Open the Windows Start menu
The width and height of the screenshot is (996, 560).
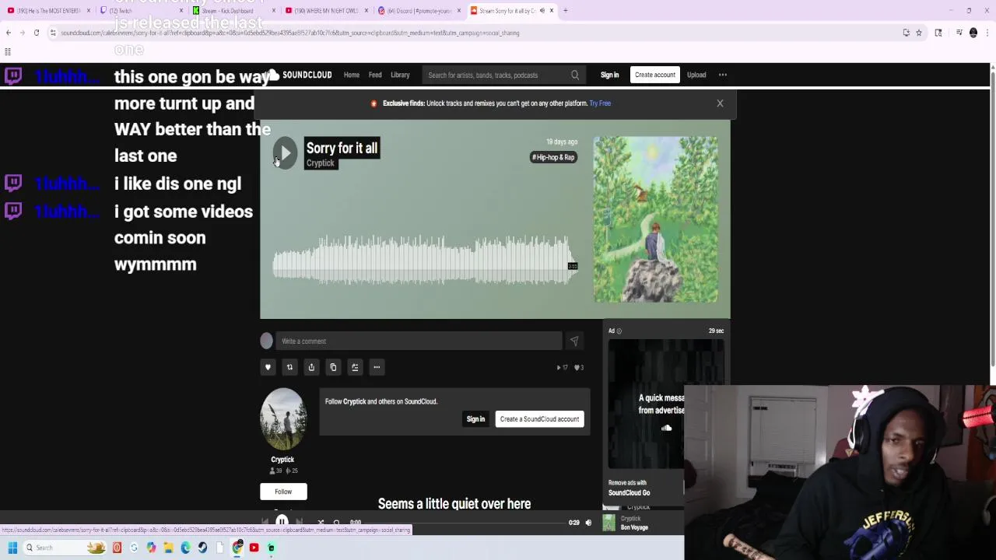coord(12,548)
